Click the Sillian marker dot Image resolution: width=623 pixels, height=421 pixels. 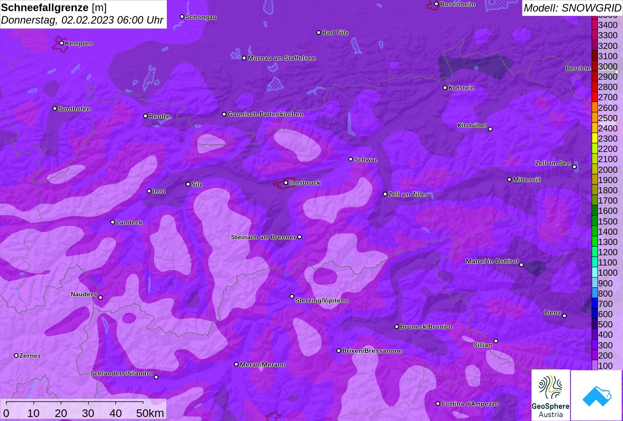tap(496, 341)
